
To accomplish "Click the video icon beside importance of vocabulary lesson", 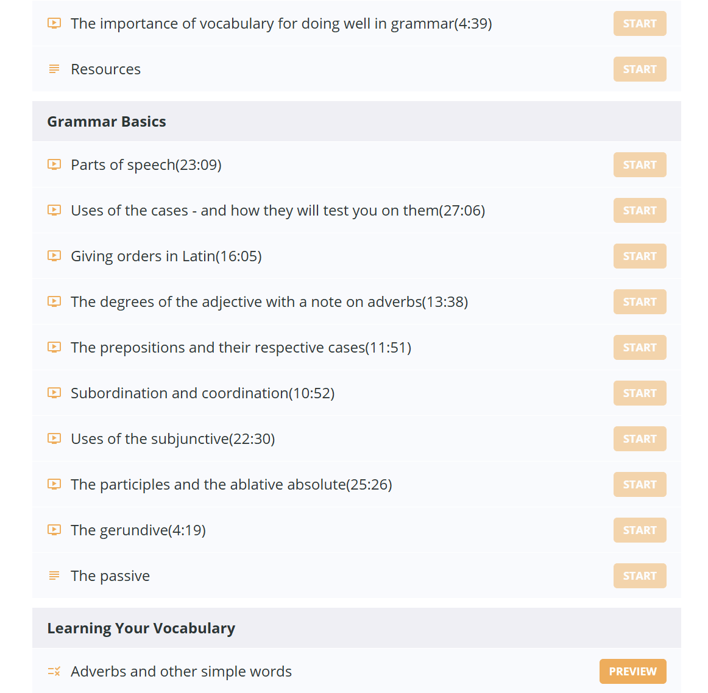I will pyautogui.click(x=54, y=23).
